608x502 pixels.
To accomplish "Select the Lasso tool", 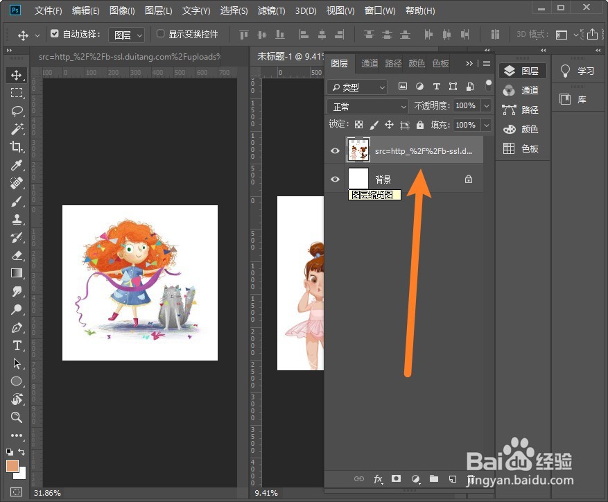I will pyautogui.click(x=16, y=111).
